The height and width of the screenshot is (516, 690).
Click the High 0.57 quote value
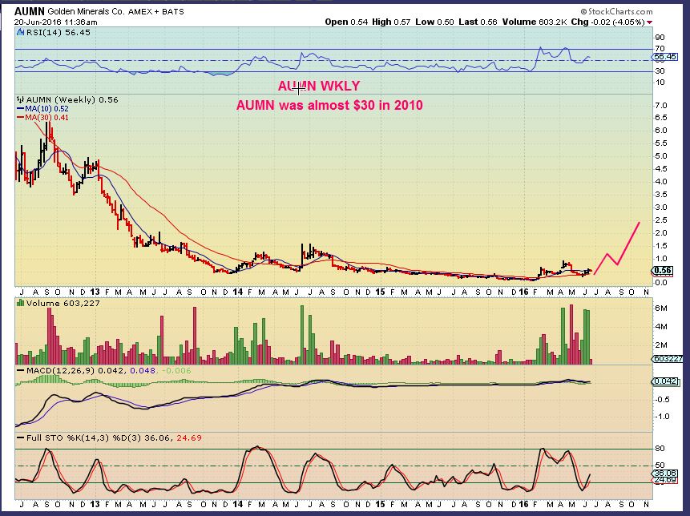click(391, 22)
